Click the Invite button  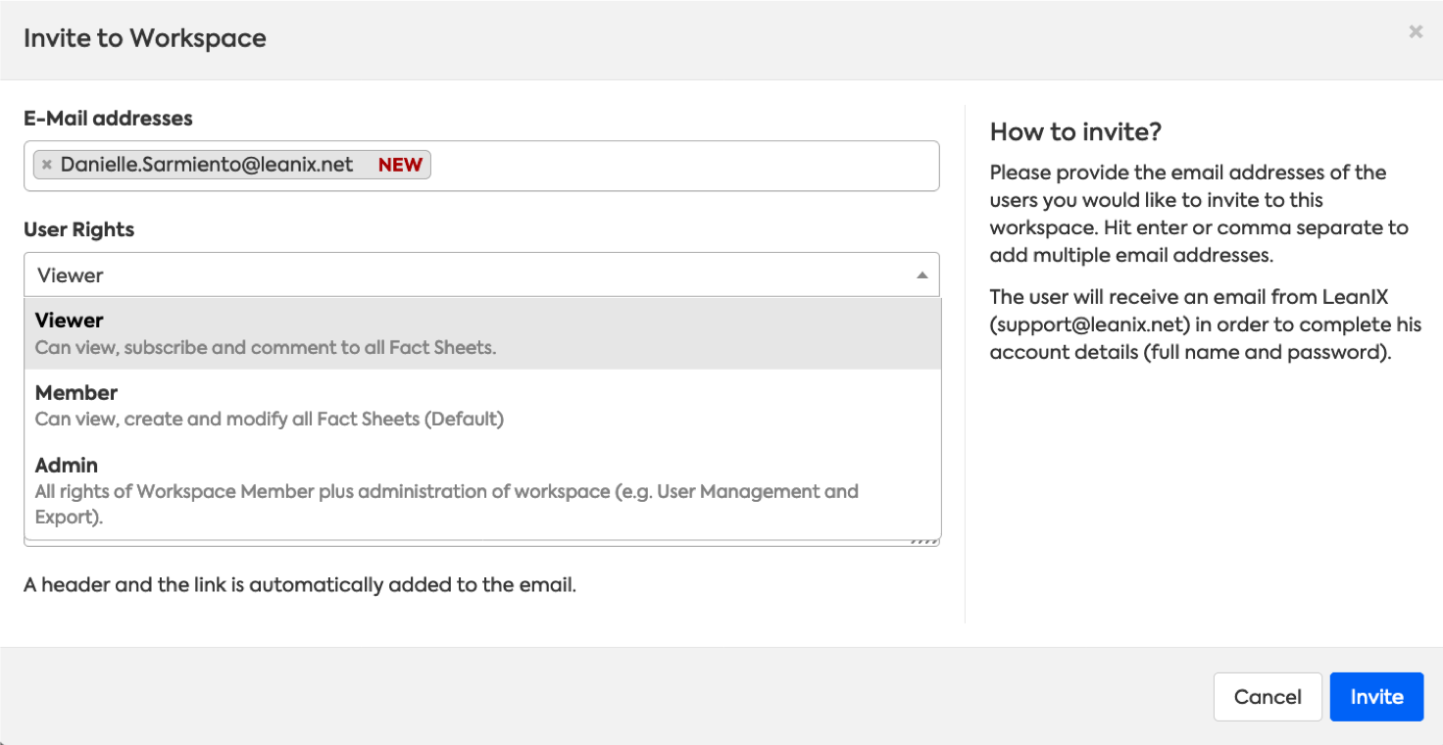[1376, 697]
